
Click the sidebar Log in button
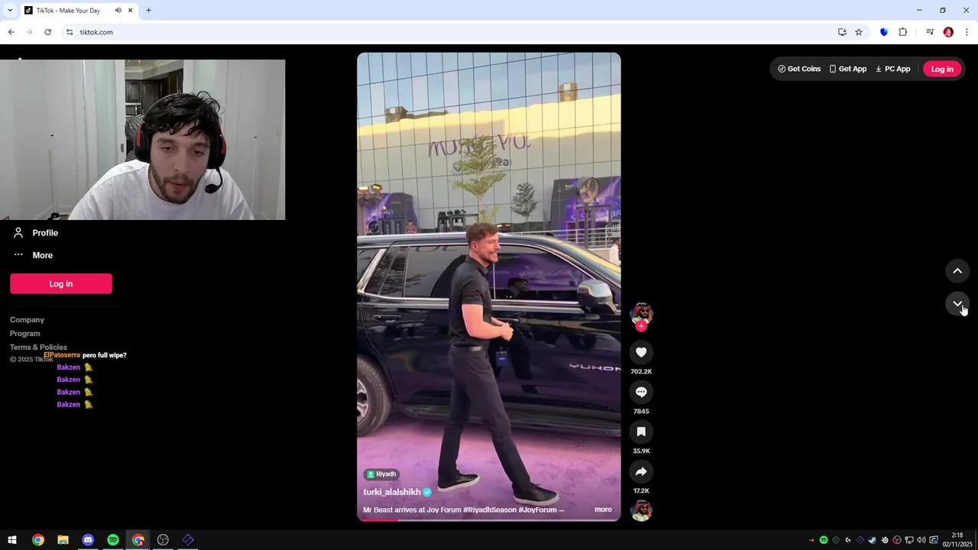(61, 283)
